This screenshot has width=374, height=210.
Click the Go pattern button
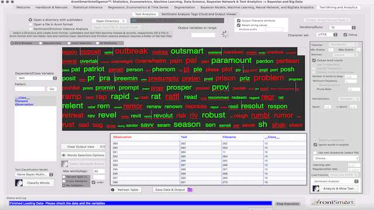click(52, 89)
